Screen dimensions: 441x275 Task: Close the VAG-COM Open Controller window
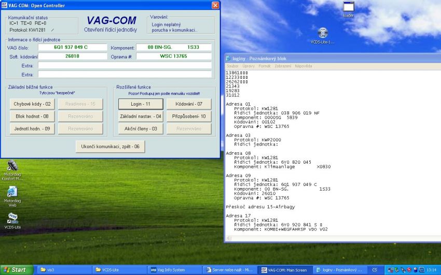pyautogui.click(x=215, y=5)
